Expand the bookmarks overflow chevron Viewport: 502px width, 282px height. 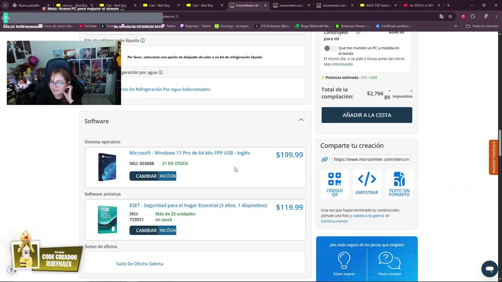455,26
